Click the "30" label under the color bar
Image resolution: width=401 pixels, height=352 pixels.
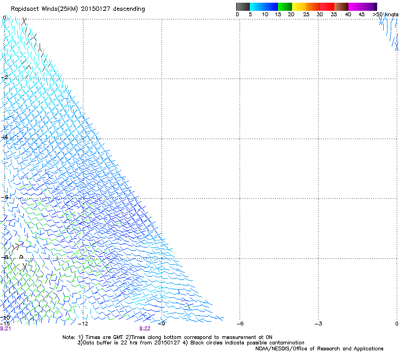pos(320,15)
